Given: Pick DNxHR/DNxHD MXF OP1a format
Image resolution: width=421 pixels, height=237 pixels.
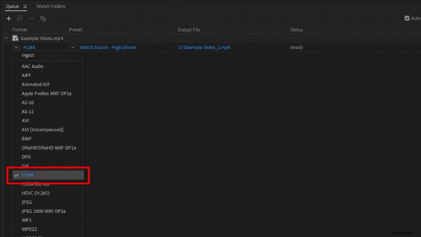Looking at the screenshot, I should click(48, 148).
